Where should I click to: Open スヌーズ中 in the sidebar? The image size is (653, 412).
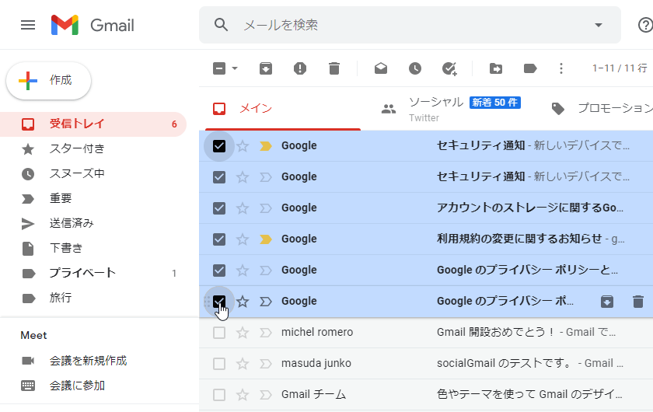point(93,173)
